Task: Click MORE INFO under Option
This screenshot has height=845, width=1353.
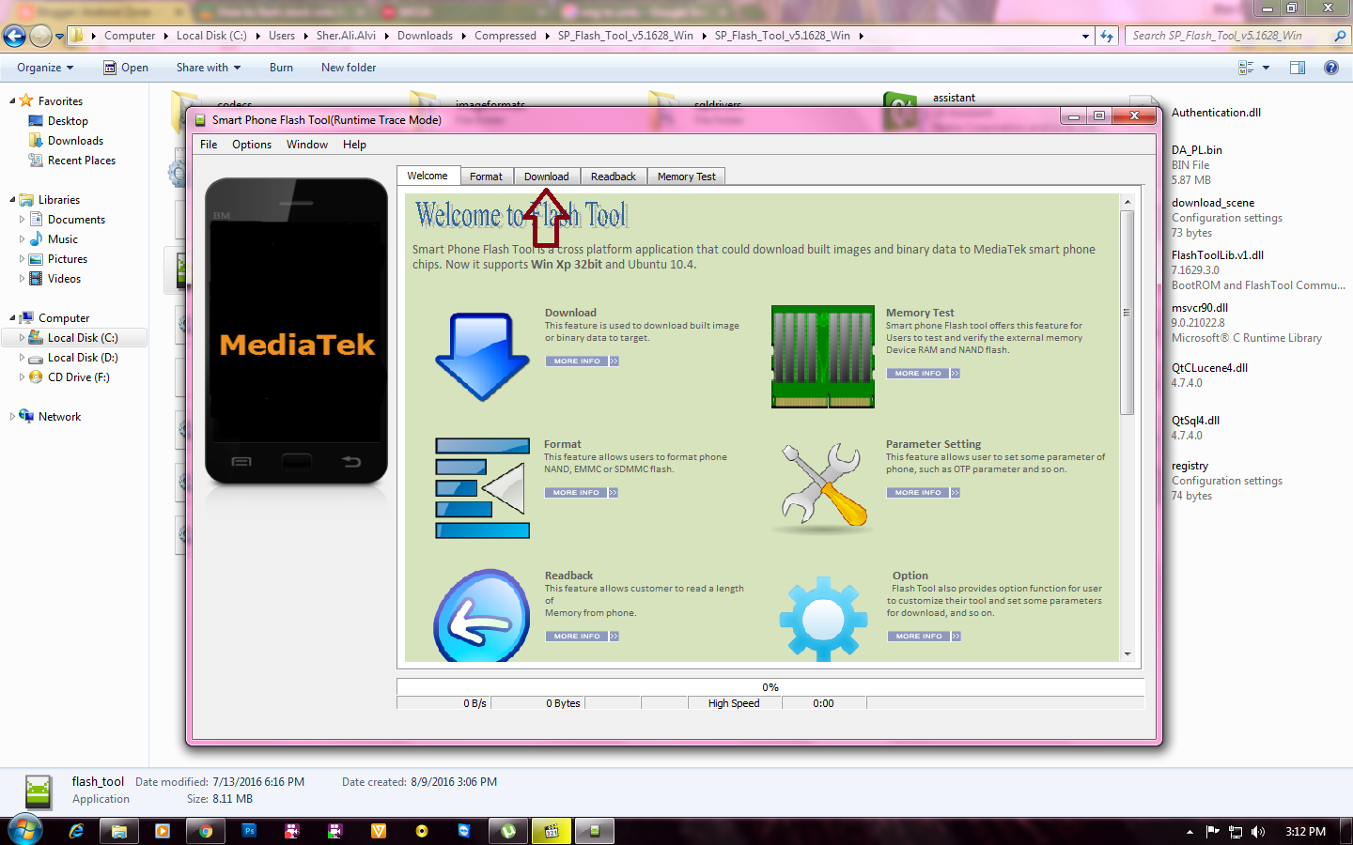Action: pyautogui.click(x=925, y=637)
